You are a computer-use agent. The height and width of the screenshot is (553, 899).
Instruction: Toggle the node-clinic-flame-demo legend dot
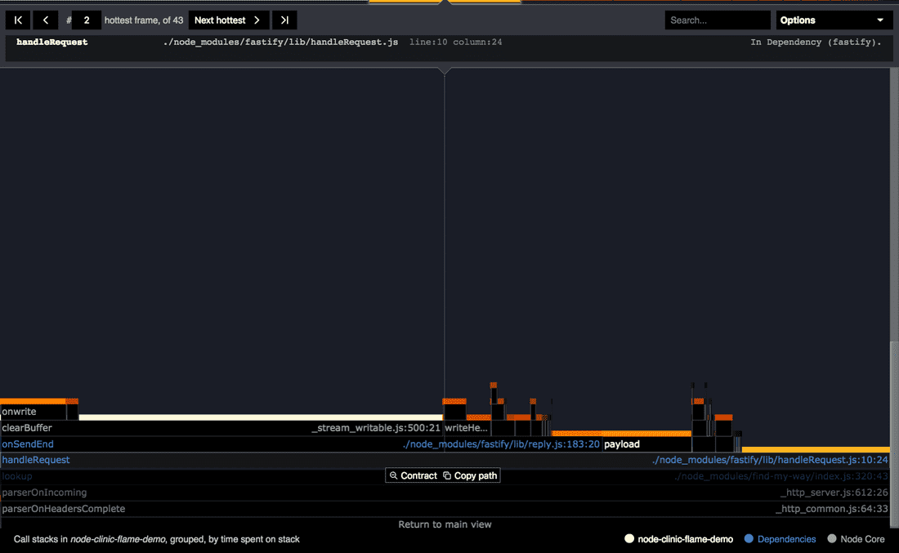(629, 538)
